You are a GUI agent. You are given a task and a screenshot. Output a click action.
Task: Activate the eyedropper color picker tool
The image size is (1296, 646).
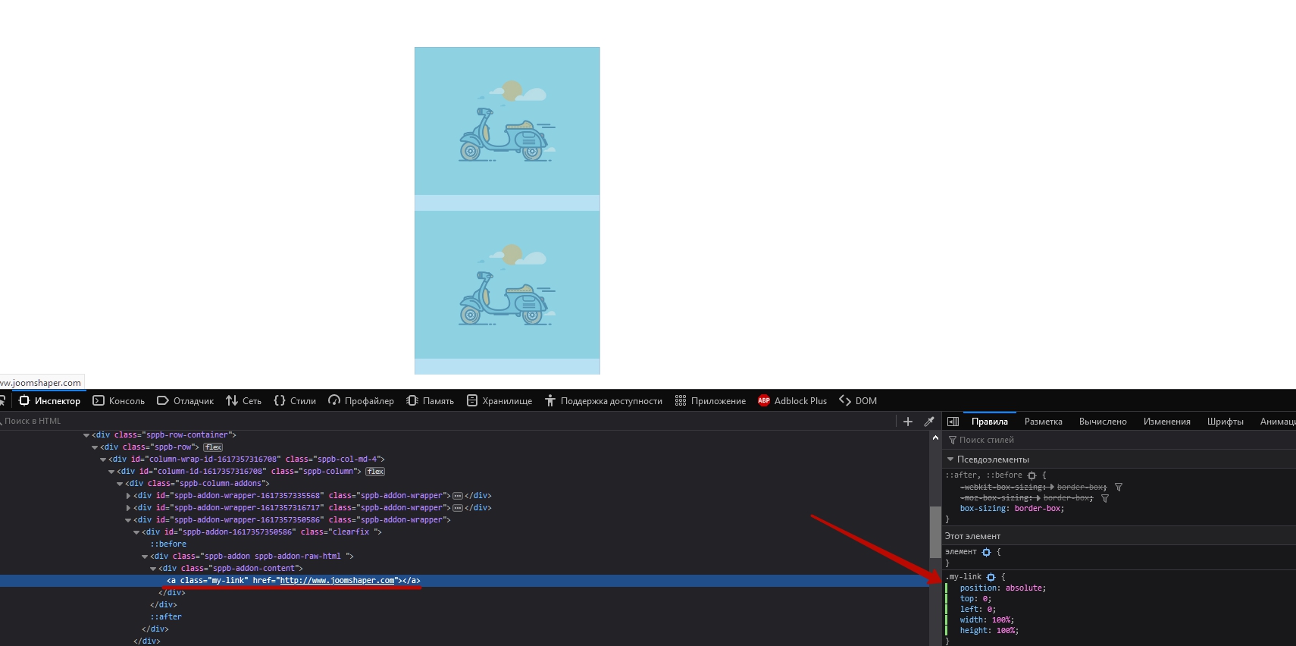tap(929, 422)
